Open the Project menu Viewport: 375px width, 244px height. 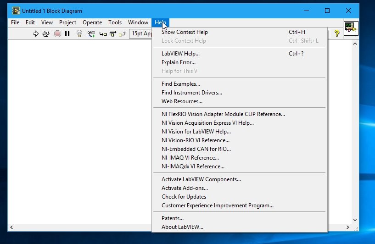click(x=67, y=22)
